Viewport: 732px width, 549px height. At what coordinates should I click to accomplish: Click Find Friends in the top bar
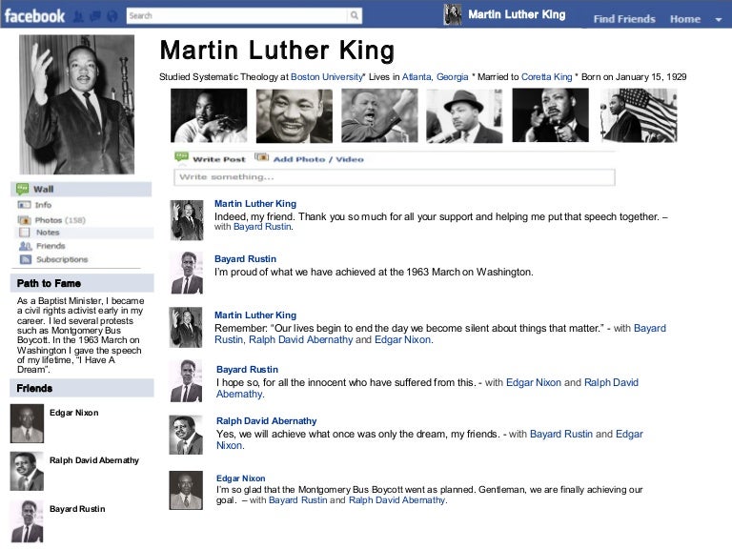pos(623,19)
